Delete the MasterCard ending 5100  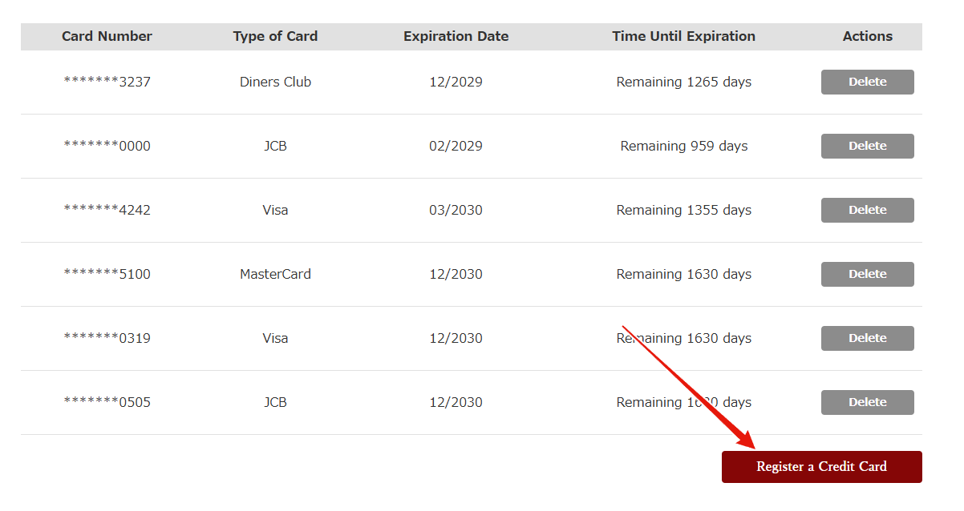point(867,274)
